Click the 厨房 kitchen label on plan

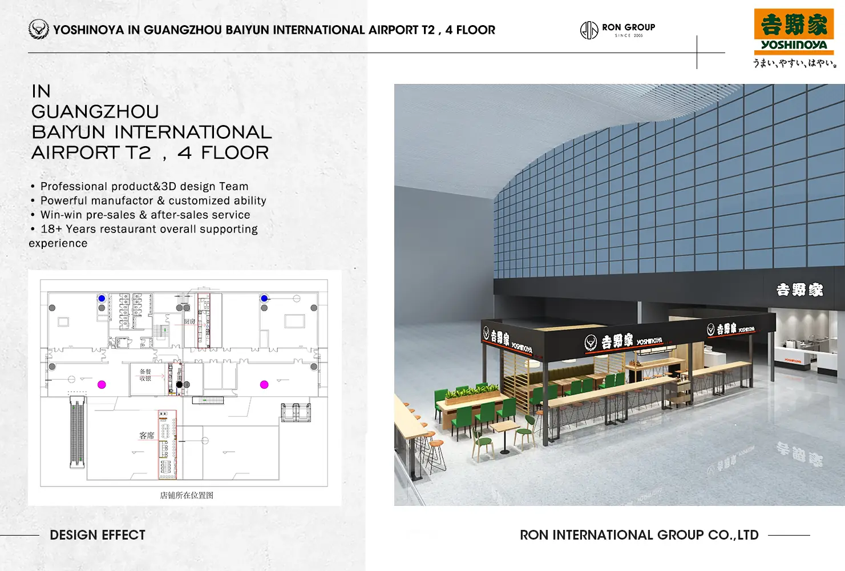189,321
